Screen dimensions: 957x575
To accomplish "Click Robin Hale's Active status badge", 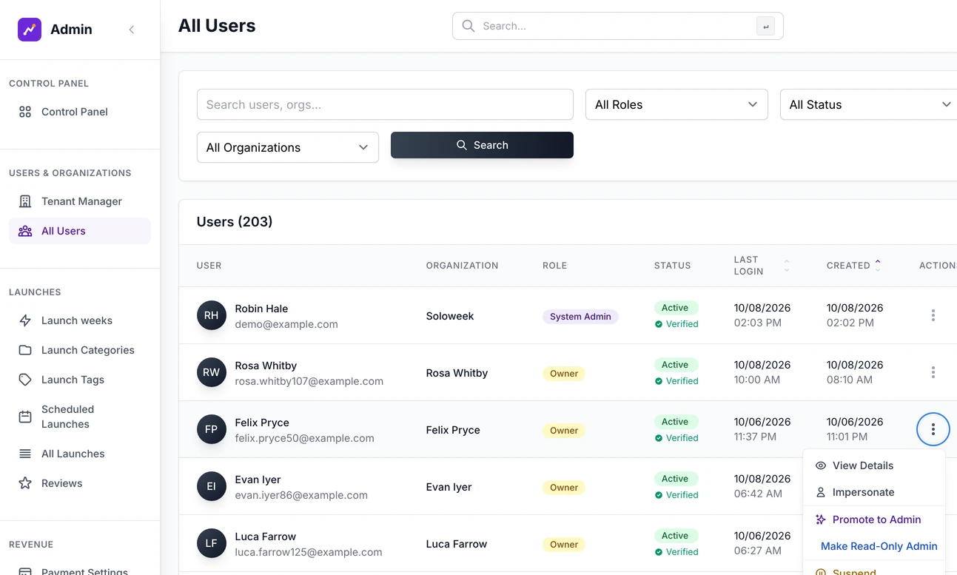I will tap(675, 308).
